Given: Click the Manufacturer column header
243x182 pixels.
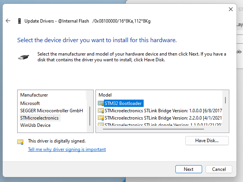Looking at the screenshot, I should coord(34,95).
